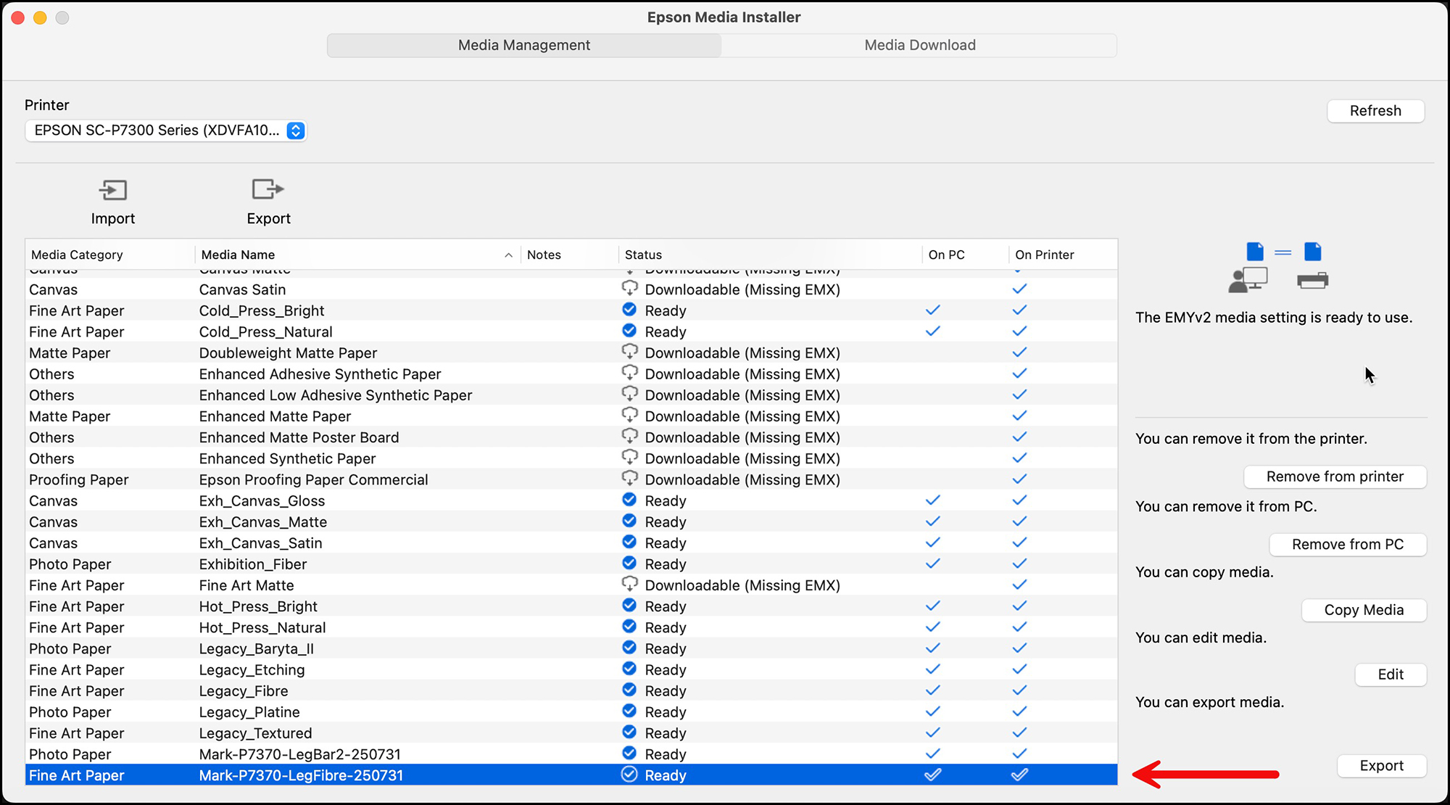Image resolution: width=1450 pixels, height=805 pixels.
Task: Click the Export button in side panel
Action: [x=1382, y=766]
